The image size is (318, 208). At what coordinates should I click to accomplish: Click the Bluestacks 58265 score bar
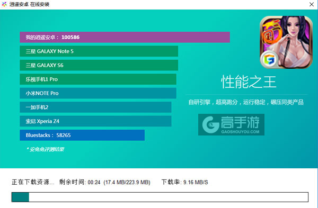[x=82, y=135]
